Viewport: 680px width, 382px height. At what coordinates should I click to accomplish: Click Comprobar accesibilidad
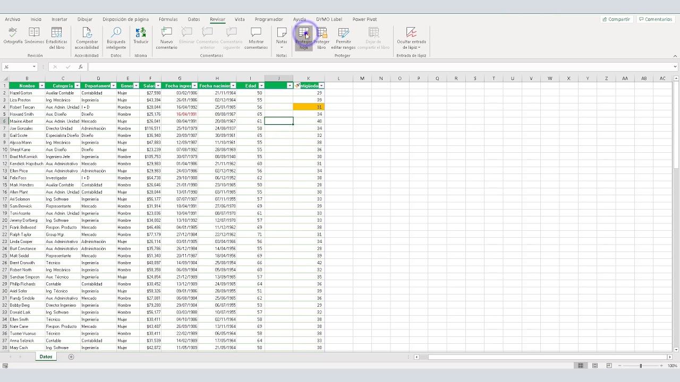[87, 38]
